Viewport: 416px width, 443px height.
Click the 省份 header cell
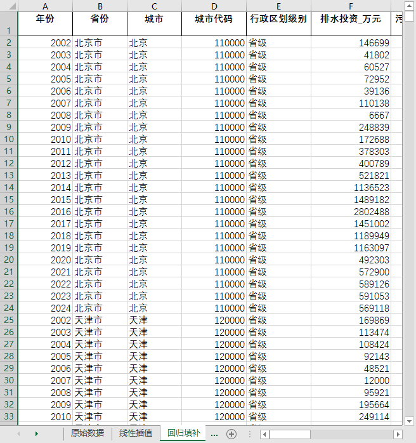click(100, 24)
